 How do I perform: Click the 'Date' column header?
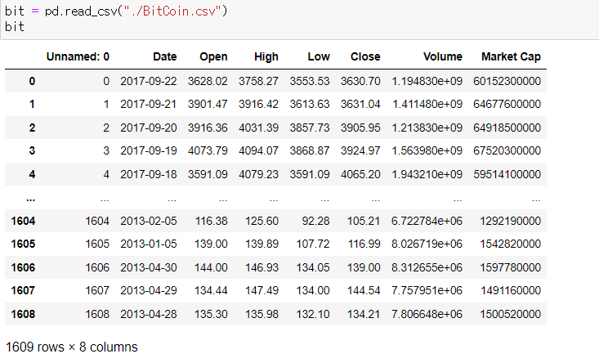coord(164,56)
